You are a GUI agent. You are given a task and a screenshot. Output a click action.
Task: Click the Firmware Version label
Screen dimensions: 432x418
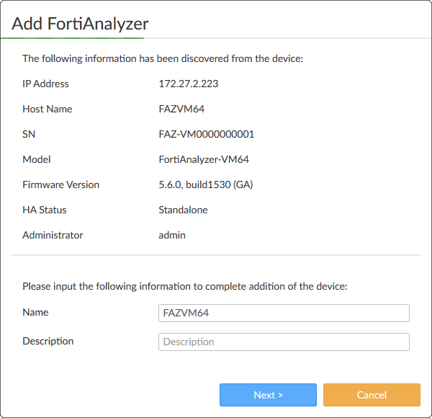(x=60, y=184)
